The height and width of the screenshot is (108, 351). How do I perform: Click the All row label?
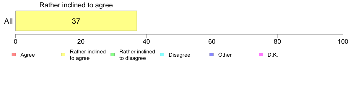(8, 21)
